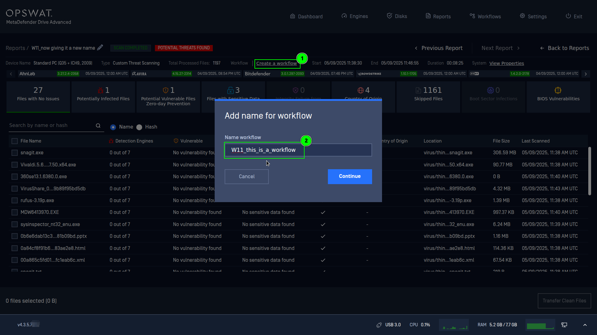The height and width of the screenshot is (335, 597).
Task: Click the pencil icon to rename report
Action: pyautogui.click(x=100, y=48)
